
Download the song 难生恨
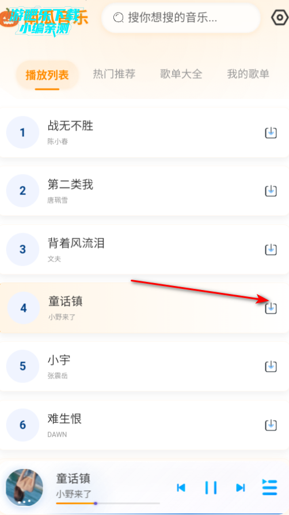271,425
